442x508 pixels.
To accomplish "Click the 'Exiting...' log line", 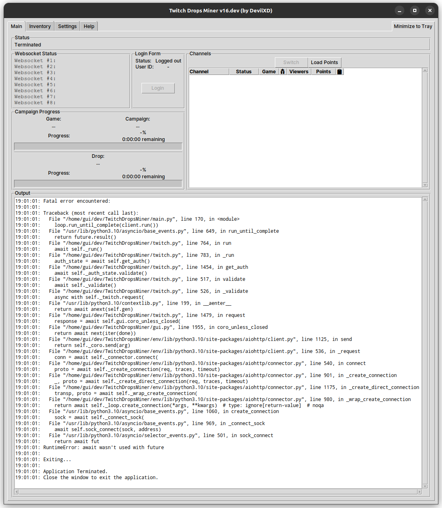I will coord(57,460).
